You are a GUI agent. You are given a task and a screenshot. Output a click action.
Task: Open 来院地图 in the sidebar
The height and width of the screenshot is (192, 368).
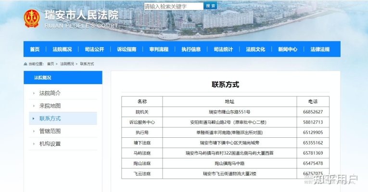click(x=50, y=106)
